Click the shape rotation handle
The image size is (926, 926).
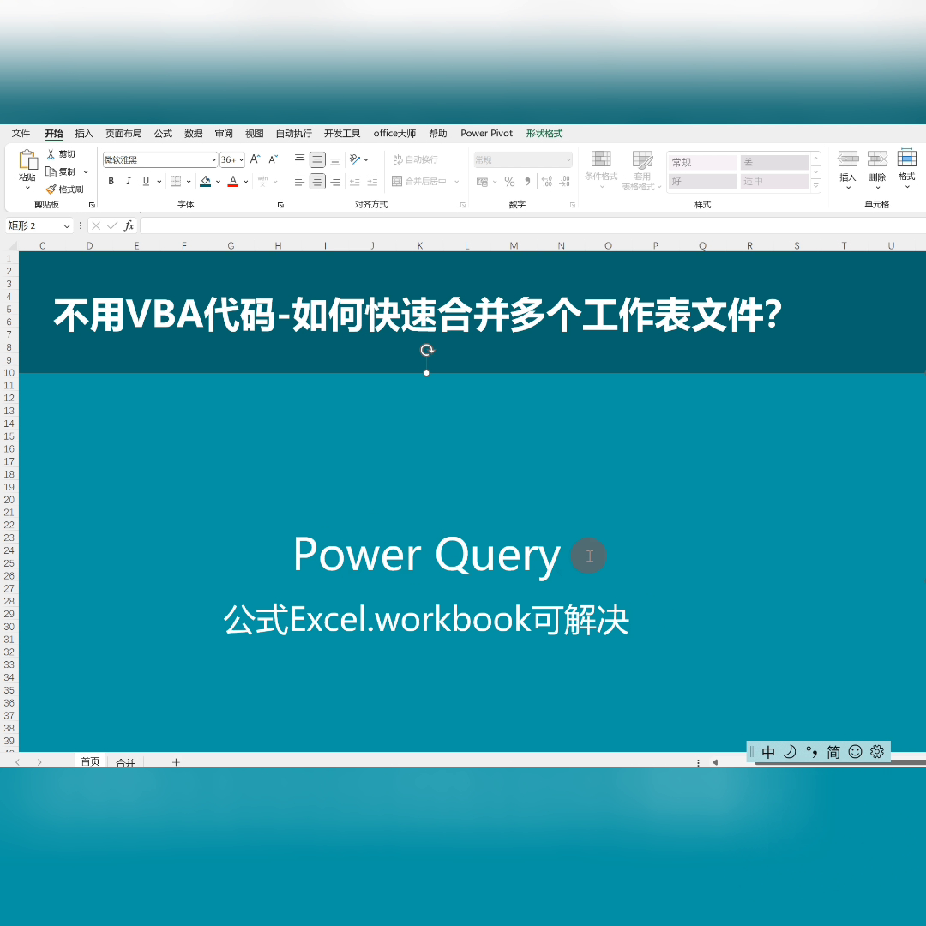[427, 350]
